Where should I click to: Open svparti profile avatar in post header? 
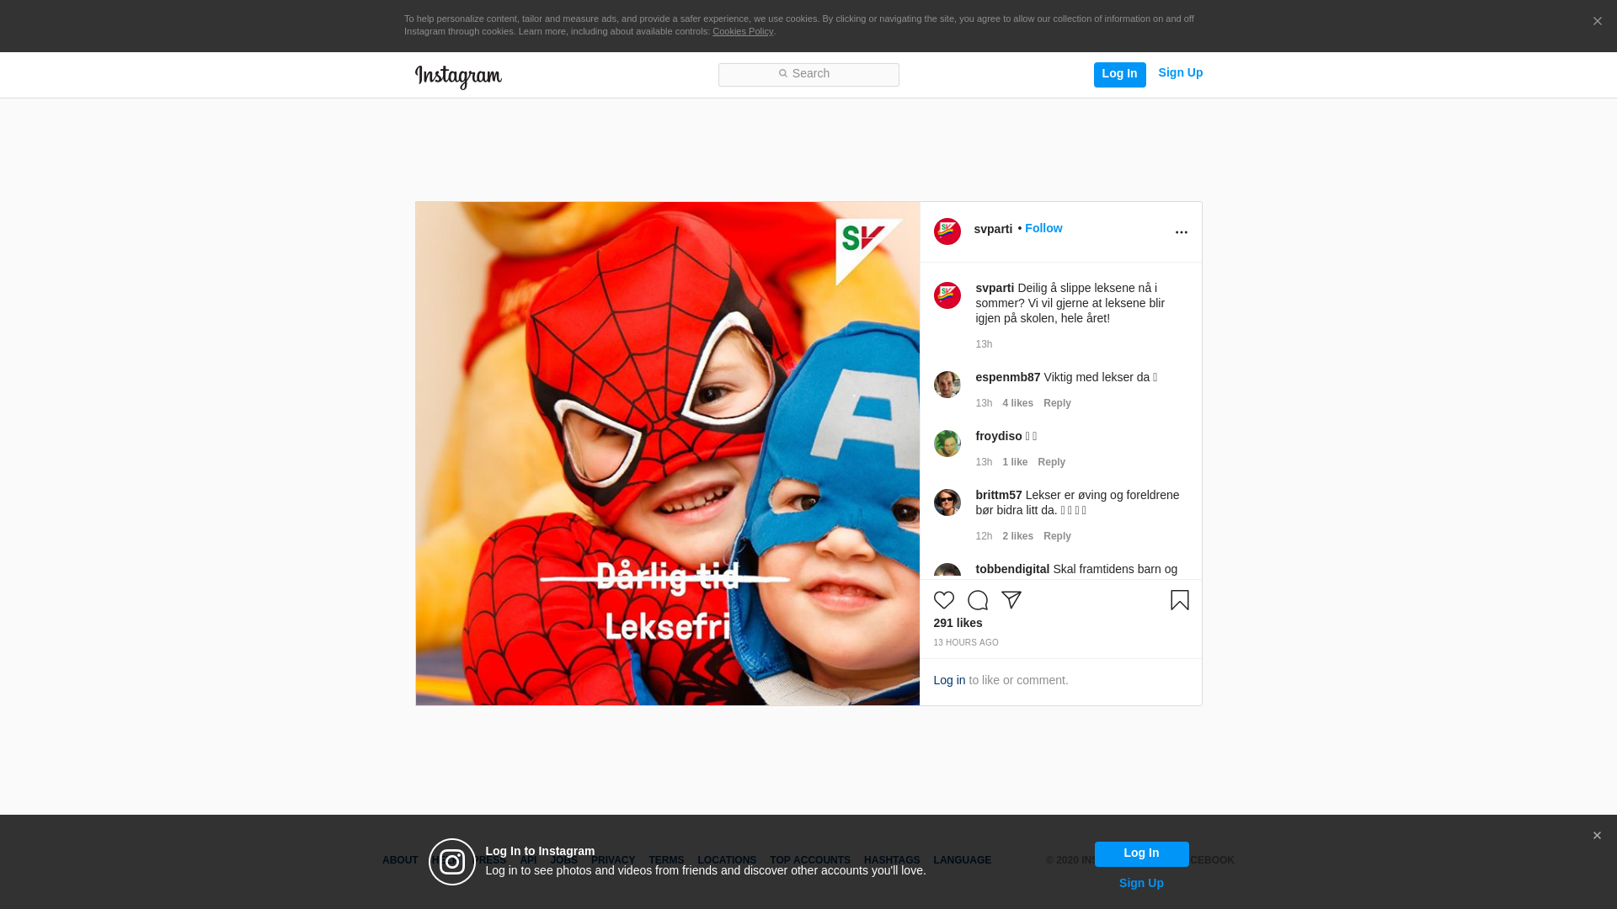[947, 231]
